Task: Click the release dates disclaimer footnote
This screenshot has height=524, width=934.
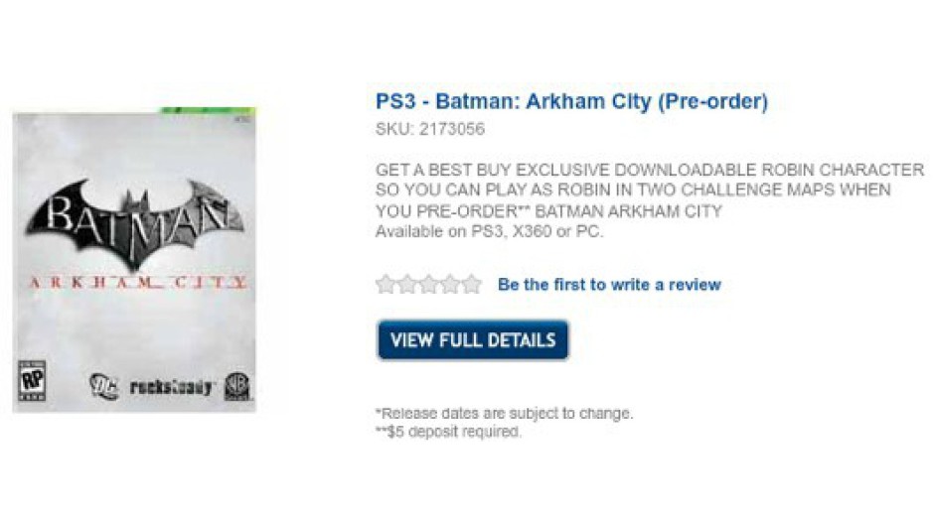Action: coord(504,413)
